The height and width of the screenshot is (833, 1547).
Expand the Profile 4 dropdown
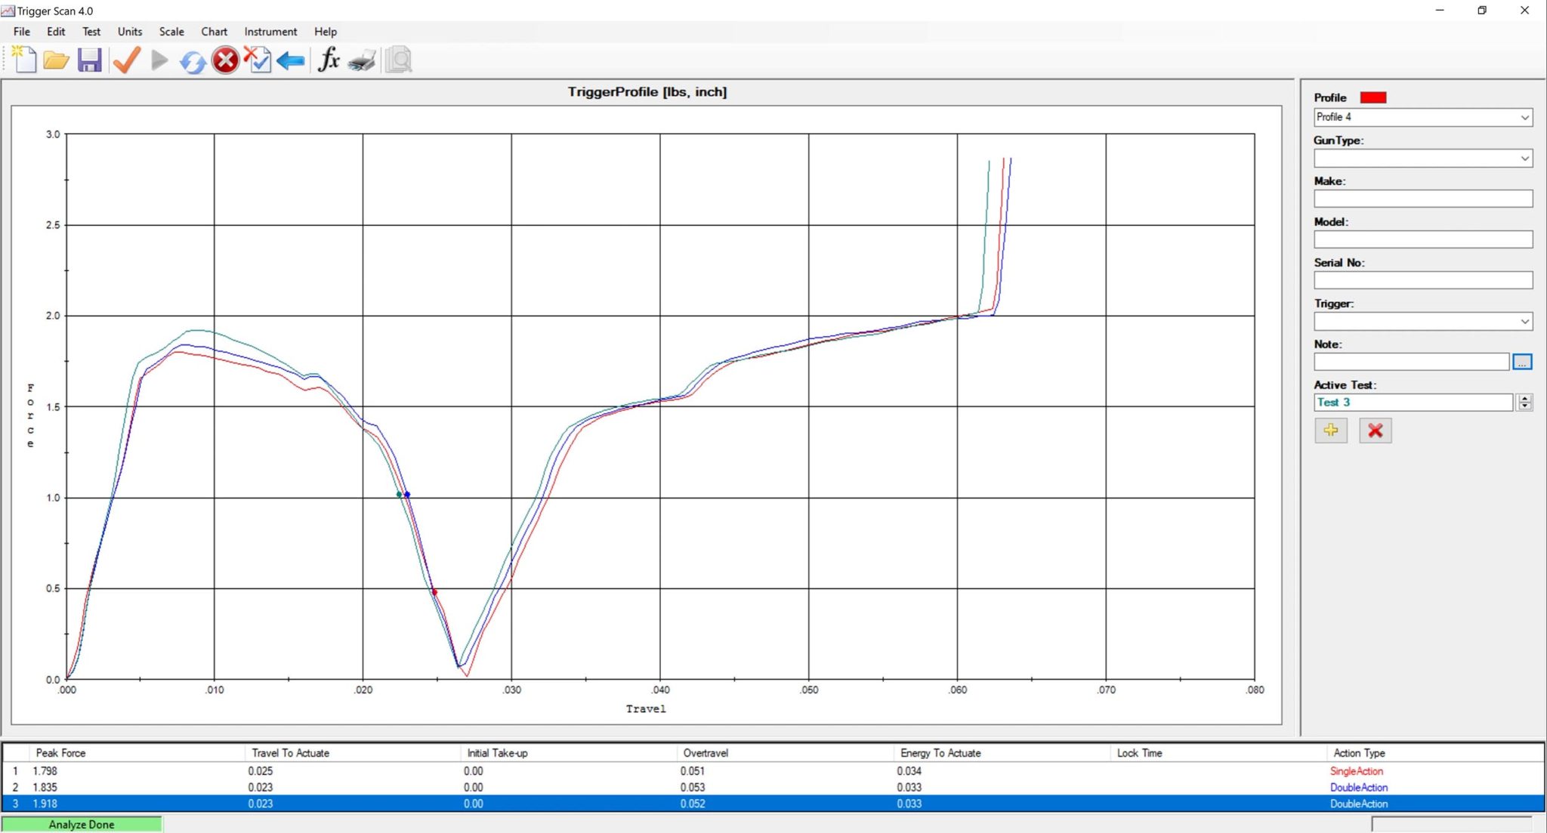coord(1524,117)
